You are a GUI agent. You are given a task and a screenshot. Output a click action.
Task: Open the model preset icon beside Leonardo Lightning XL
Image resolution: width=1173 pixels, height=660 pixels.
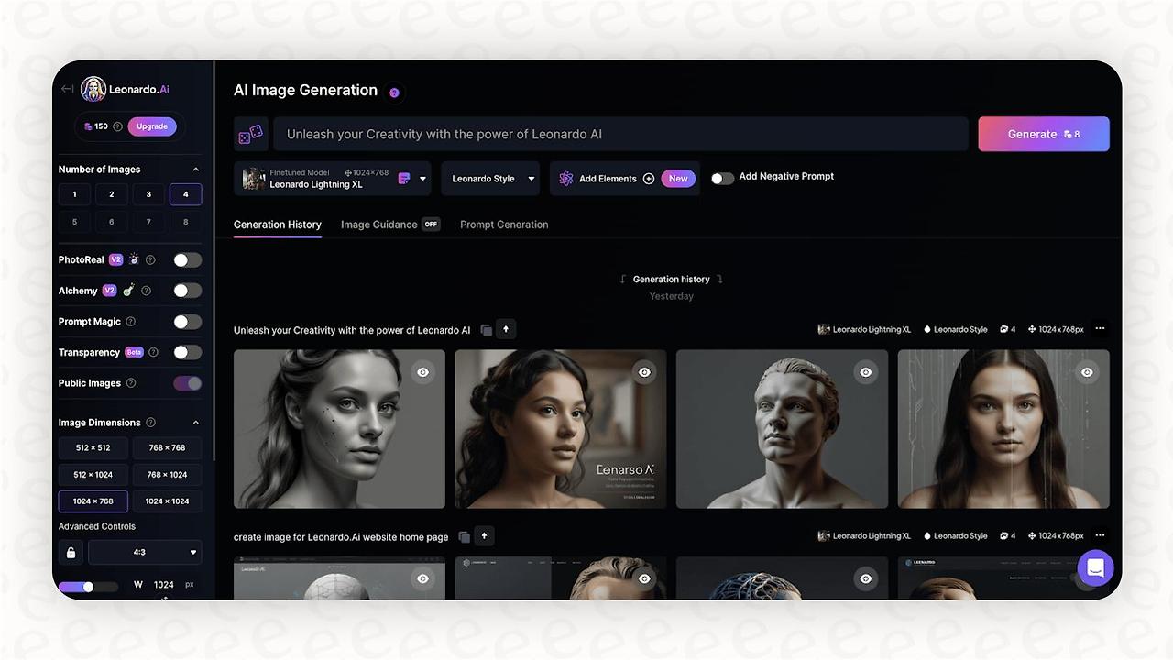pos(404,179)
